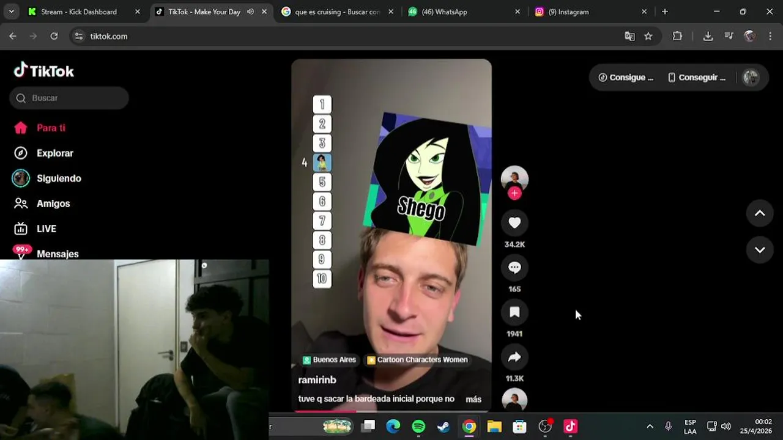Click the microphone tray icon

click(669, 427)
